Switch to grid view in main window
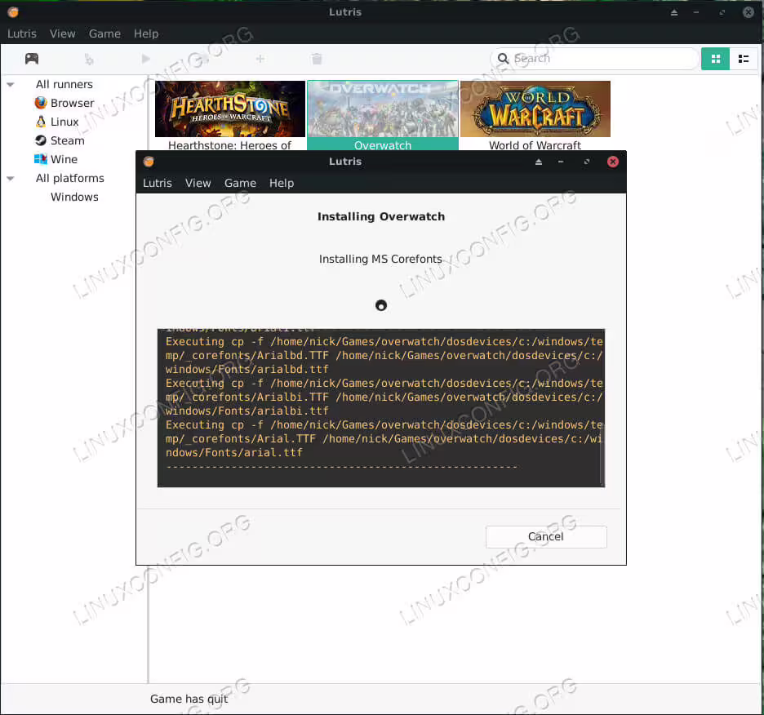 point(715,59)
